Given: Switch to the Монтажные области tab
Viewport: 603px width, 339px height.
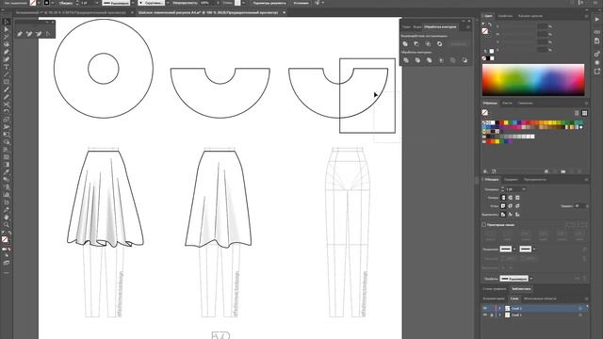Looking at the screenshot, I should [540, 299].
